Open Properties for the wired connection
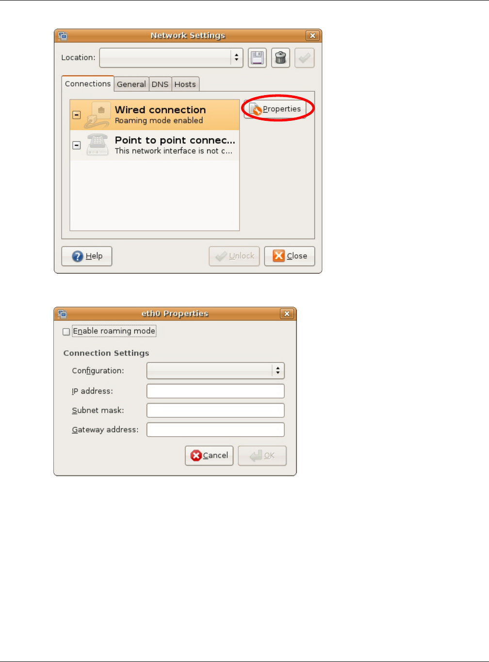This screenshot has width=489, height=662. point(276,109)
